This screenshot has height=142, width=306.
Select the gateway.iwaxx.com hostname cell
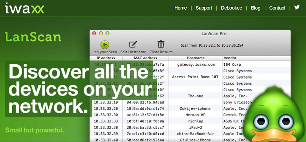[196, 65]
